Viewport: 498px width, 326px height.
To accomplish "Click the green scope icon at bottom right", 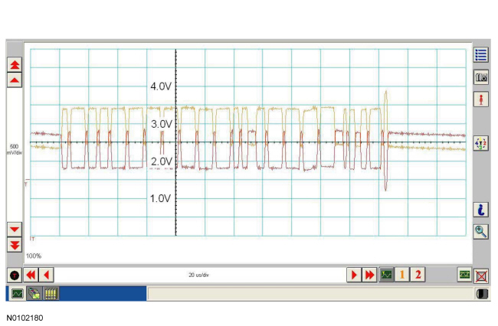I will 464,274.
